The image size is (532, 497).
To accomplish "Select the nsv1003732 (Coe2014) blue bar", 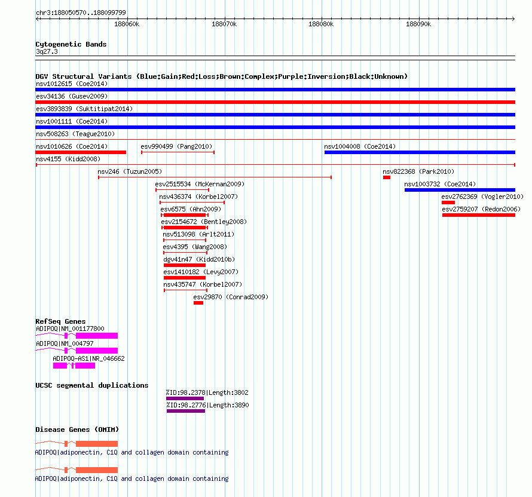I will point(460,190).
